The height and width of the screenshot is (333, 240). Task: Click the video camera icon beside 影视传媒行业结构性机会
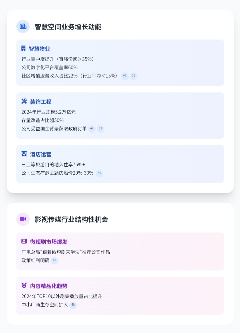tap(23, 219)
